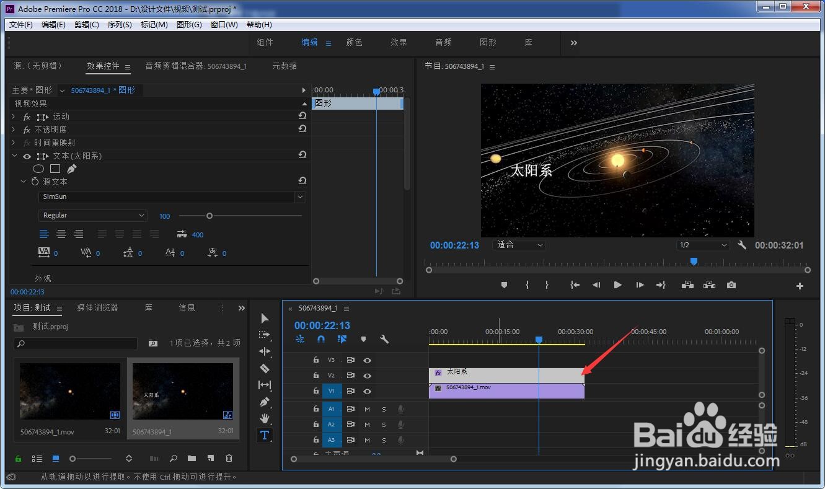Select the Pen tool in timeline toolbox
Image resolution: width=825 pixels, height=489 pixels.
point(265,402)
